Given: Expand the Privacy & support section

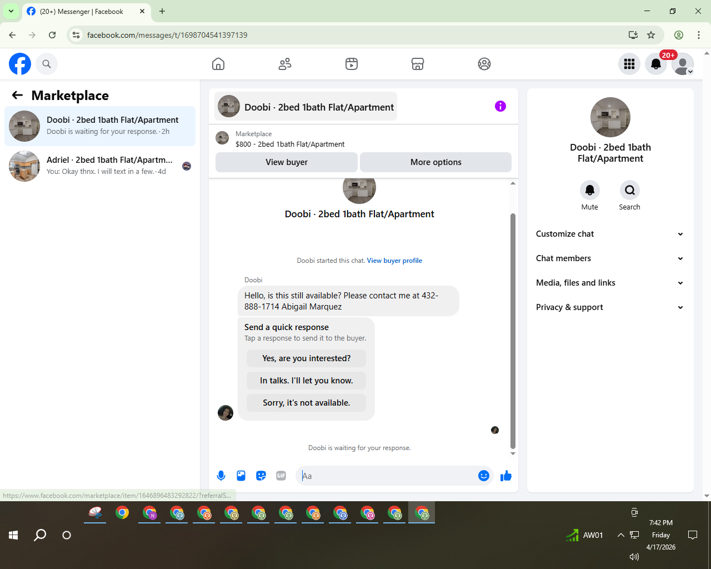Looking at the screenshot, I should 610,307.
